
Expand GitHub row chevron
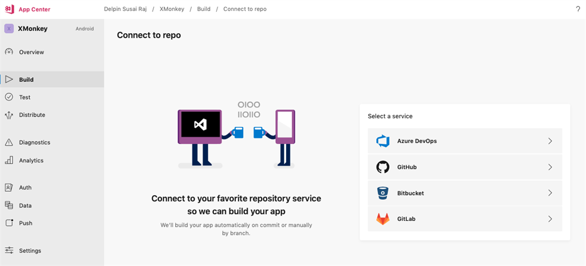(550, 167)
